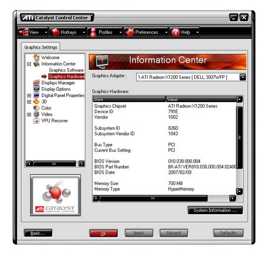Click the Display Options monitor icon
Image resolution: width=264 pixels, height=253 pixels.
coord(36,89)
